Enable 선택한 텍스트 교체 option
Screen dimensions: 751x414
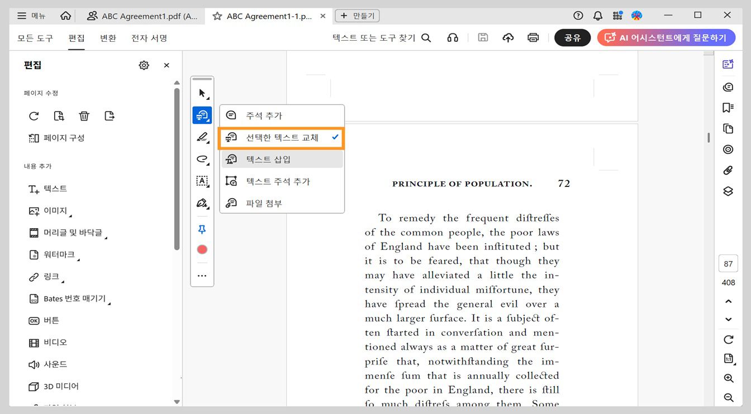(281, 137)
